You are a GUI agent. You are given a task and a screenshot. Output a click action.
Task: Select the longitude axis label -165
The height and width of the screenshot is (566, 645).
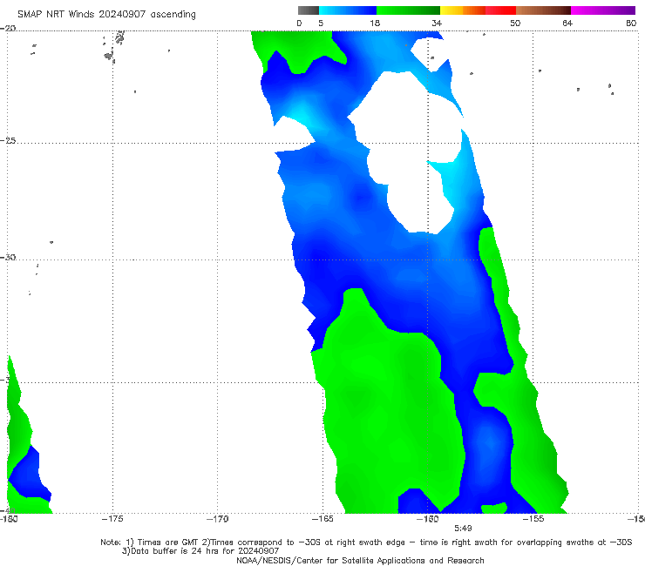(x=322, y=519)
